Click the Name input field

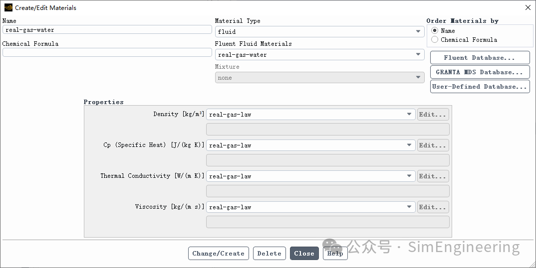(x=107, y=30)
